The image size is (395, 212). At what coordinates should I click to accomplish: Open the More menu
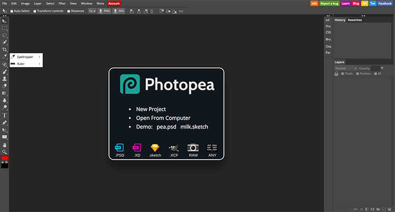coord(100,4)
